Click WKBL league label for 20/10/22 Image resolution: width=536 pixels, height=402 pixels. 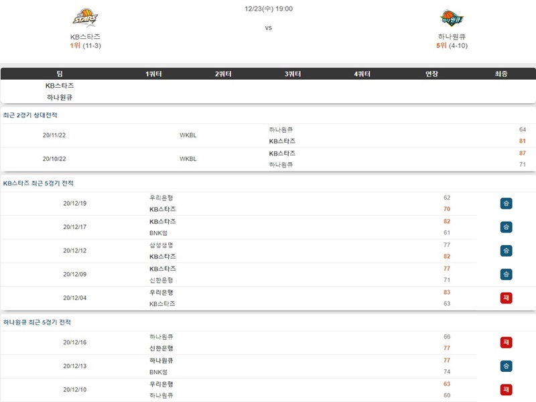pos(188,159)
